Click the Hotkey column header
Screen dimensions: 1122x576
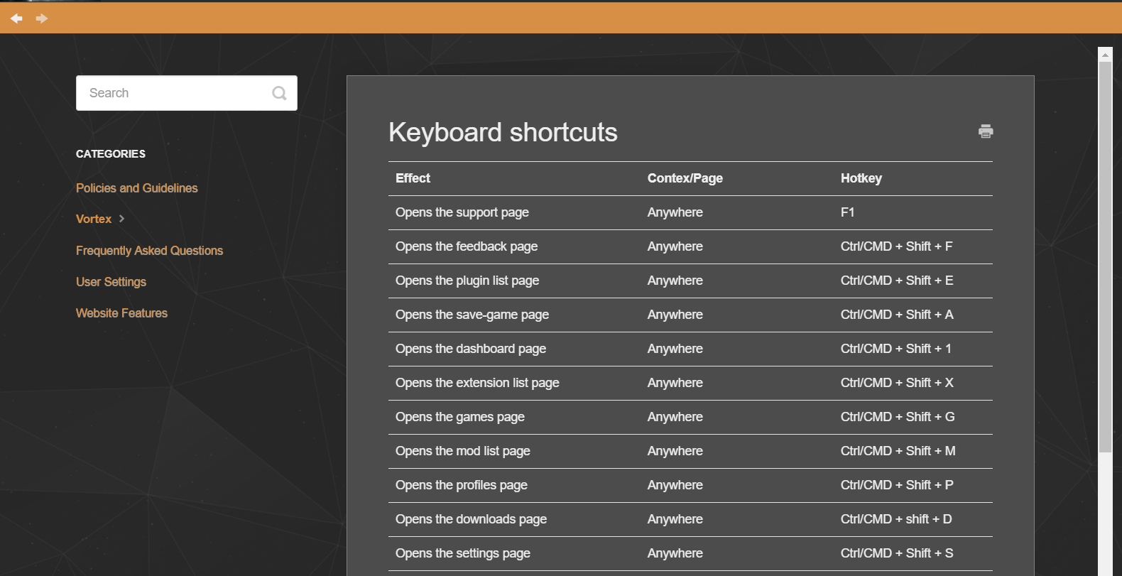(861, 178)
